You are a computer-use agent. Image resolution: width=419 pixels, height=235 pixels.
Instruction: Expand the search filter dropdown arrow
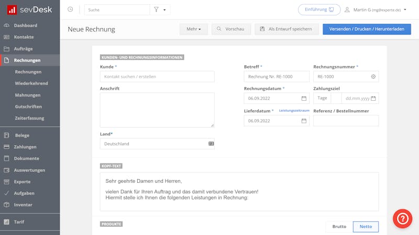point(164,10)
